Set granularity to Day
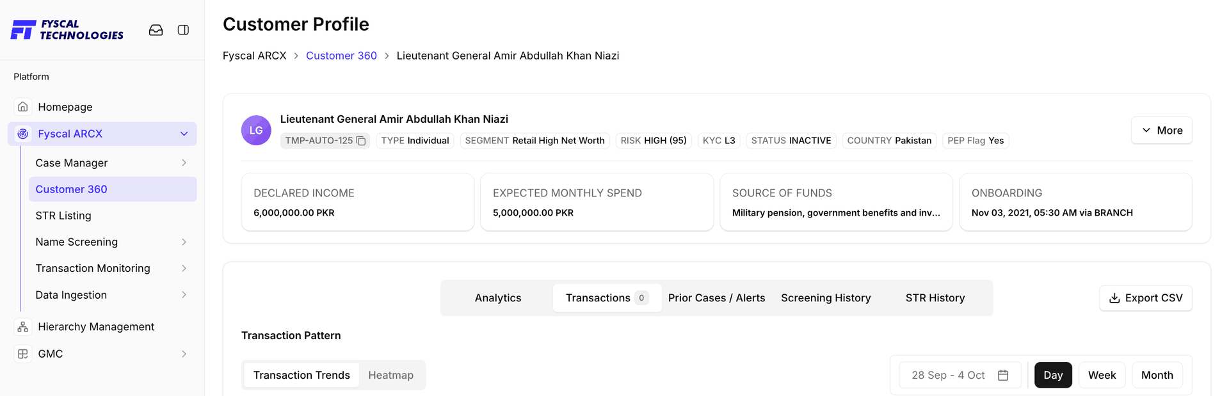This screenshot has height=396, width=1229. point(1053,376)
